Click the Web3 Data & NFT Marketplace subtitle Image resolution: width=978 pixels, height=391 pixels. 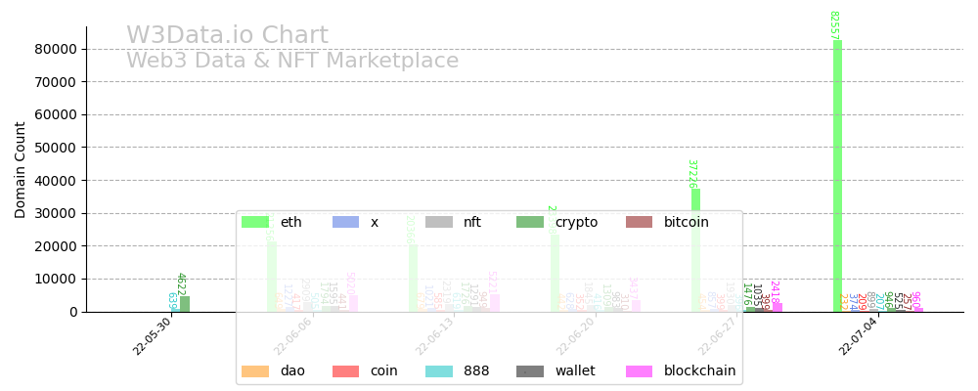pos(292,61)
